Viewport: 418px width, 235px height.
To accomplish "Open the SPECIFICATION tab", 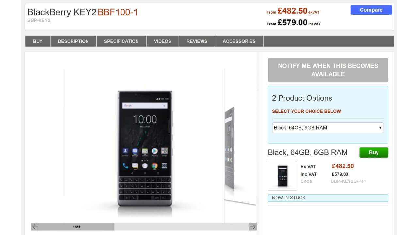I will pos(121,41).
